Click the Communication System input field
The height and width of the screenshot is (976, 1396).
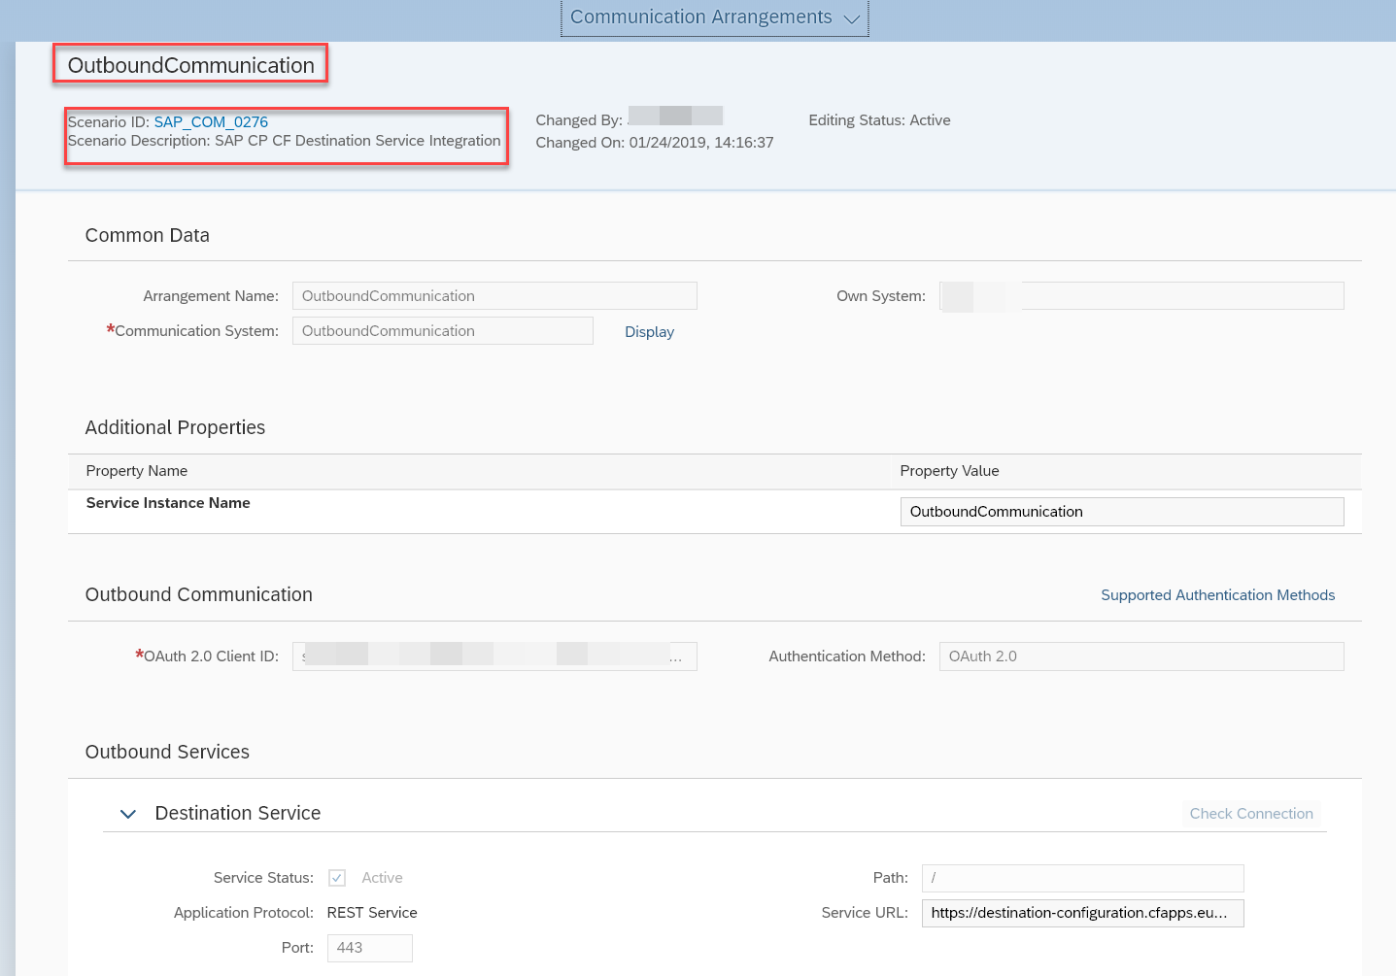442,330
